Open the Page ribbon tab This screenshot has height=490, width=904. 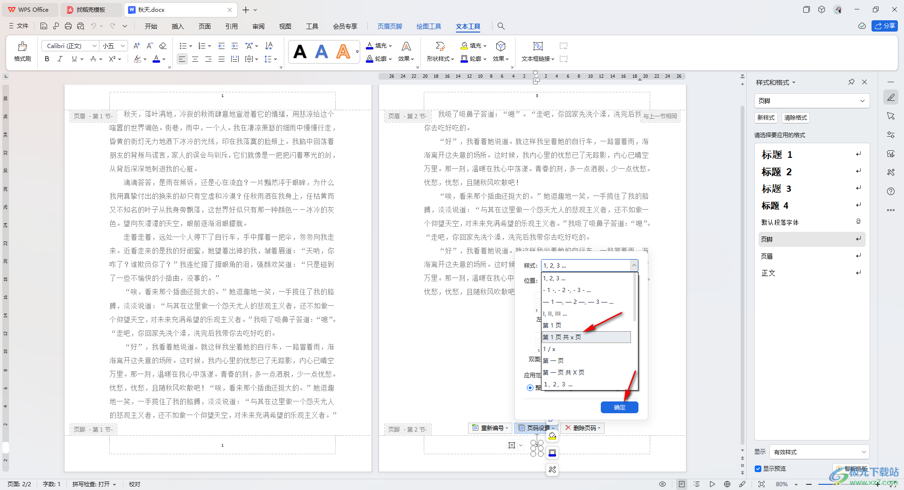(x=205, y=26)
